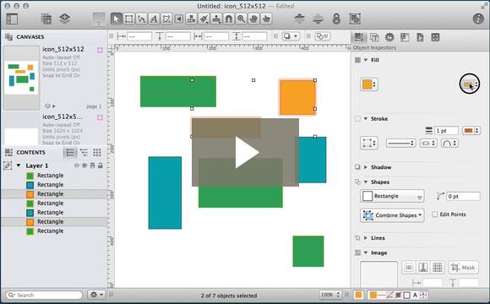
Task: Click the orange fill color swatch
Action: (x=368, y=84)
